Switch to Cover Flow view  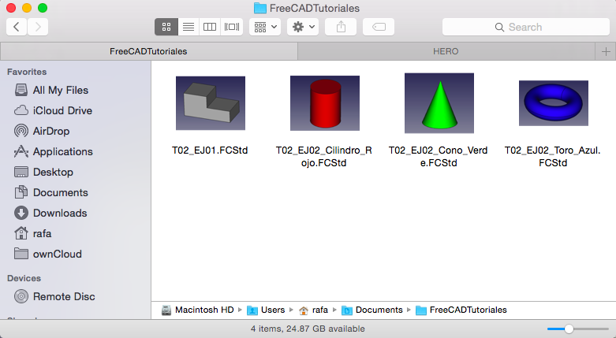point(232,27)
